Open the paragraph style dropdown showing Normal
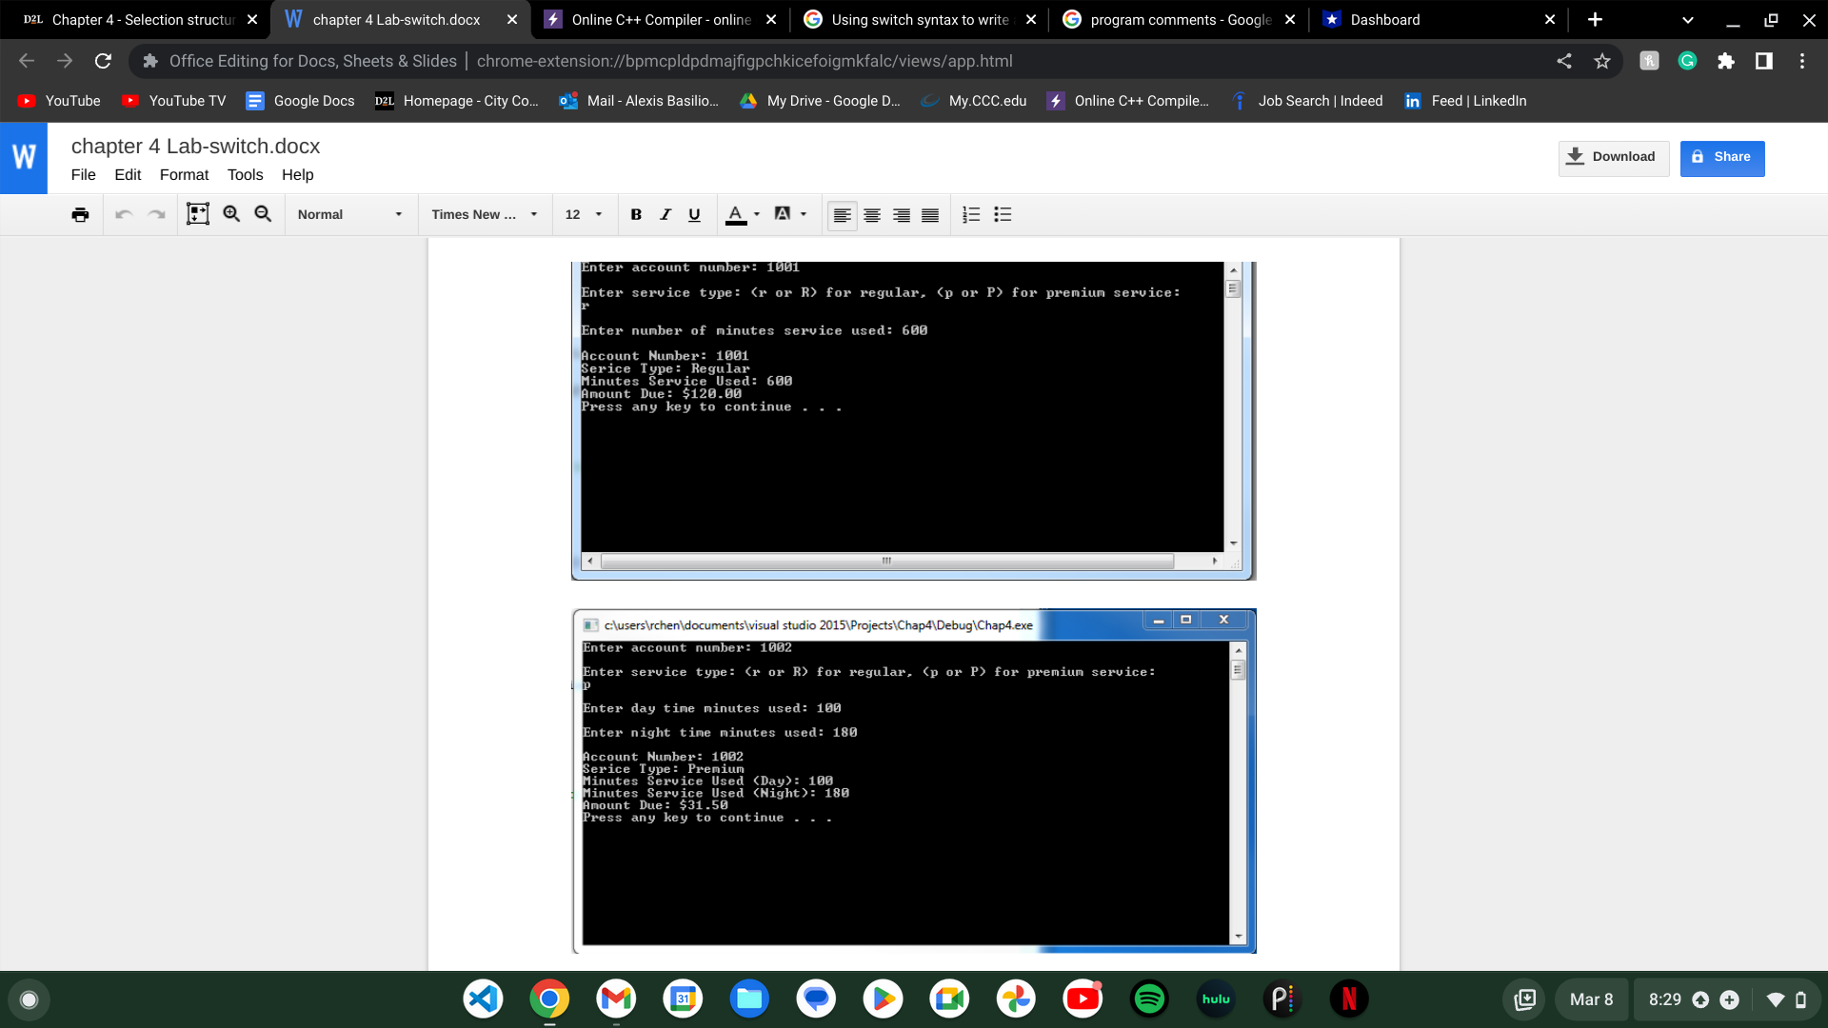The image size is (1828, 1028). pyautogui.click(x=348, y=214)
